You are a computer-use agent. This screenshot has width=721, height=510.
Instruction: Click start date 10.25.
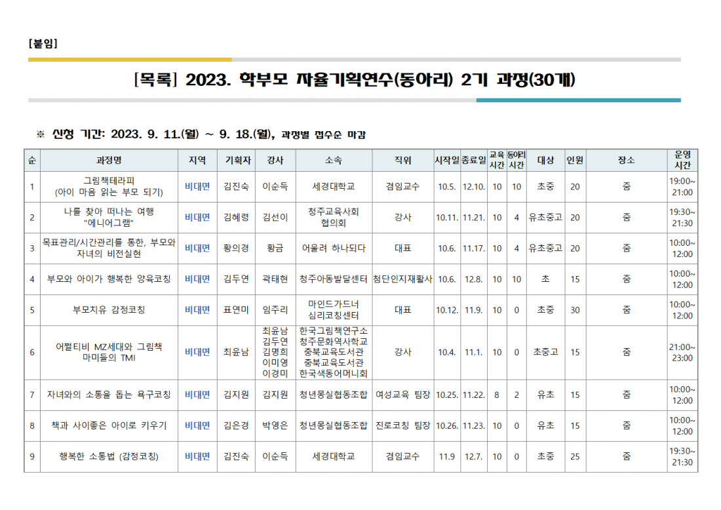[x=447, y=395]
